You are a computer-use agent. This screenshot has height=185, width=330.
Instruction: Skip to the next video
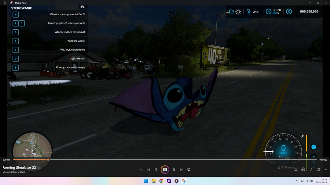[x=182, y=169]
